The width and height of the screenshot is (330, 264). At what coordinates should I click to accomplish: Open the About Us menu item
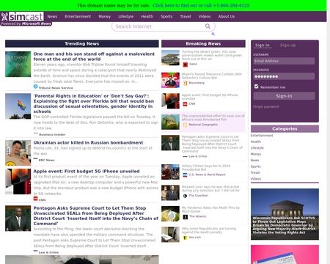tap(227, 17)
